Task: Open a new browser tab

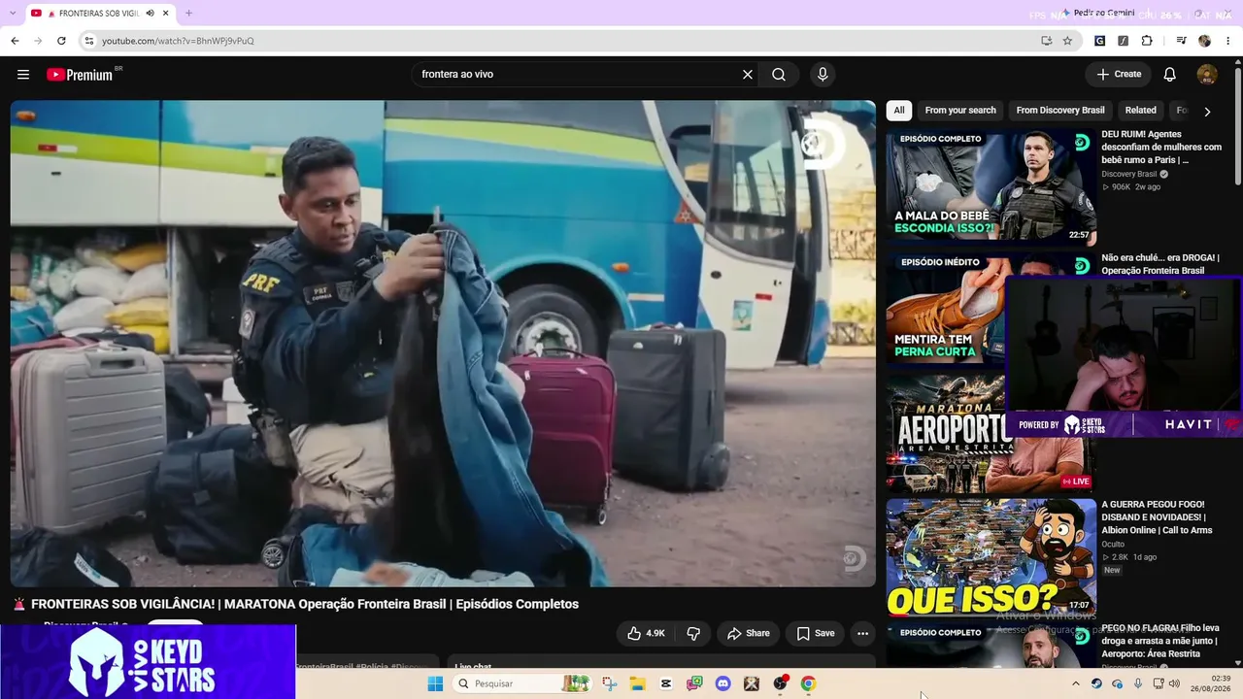Action: [188, 14]
